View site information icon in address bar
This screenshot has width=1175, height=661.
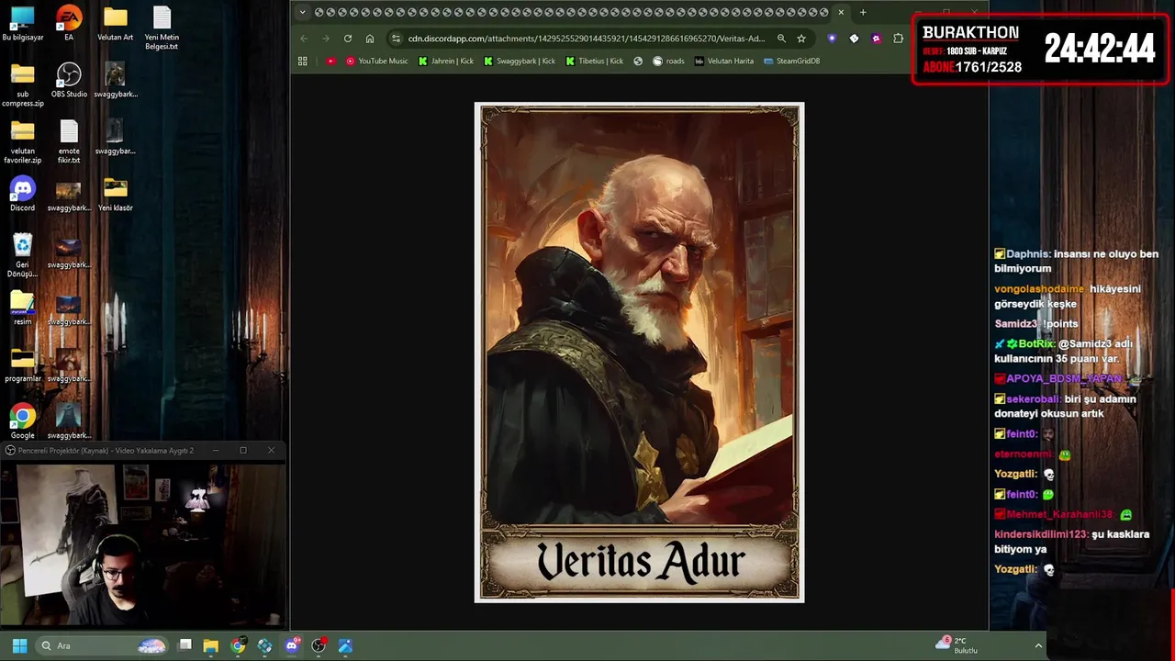pyautogui.click(x=396, y=39)
